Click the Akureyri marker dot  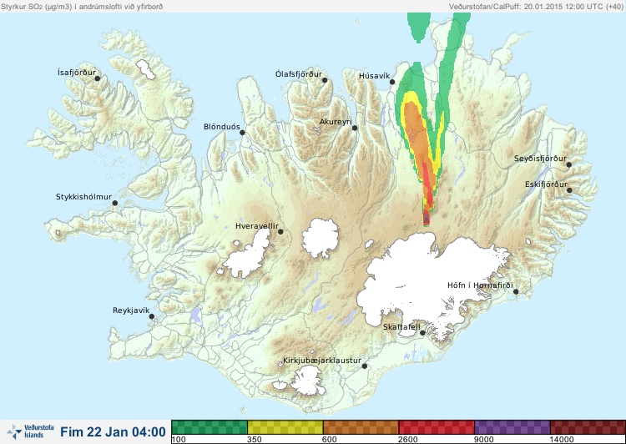point(355,128)
